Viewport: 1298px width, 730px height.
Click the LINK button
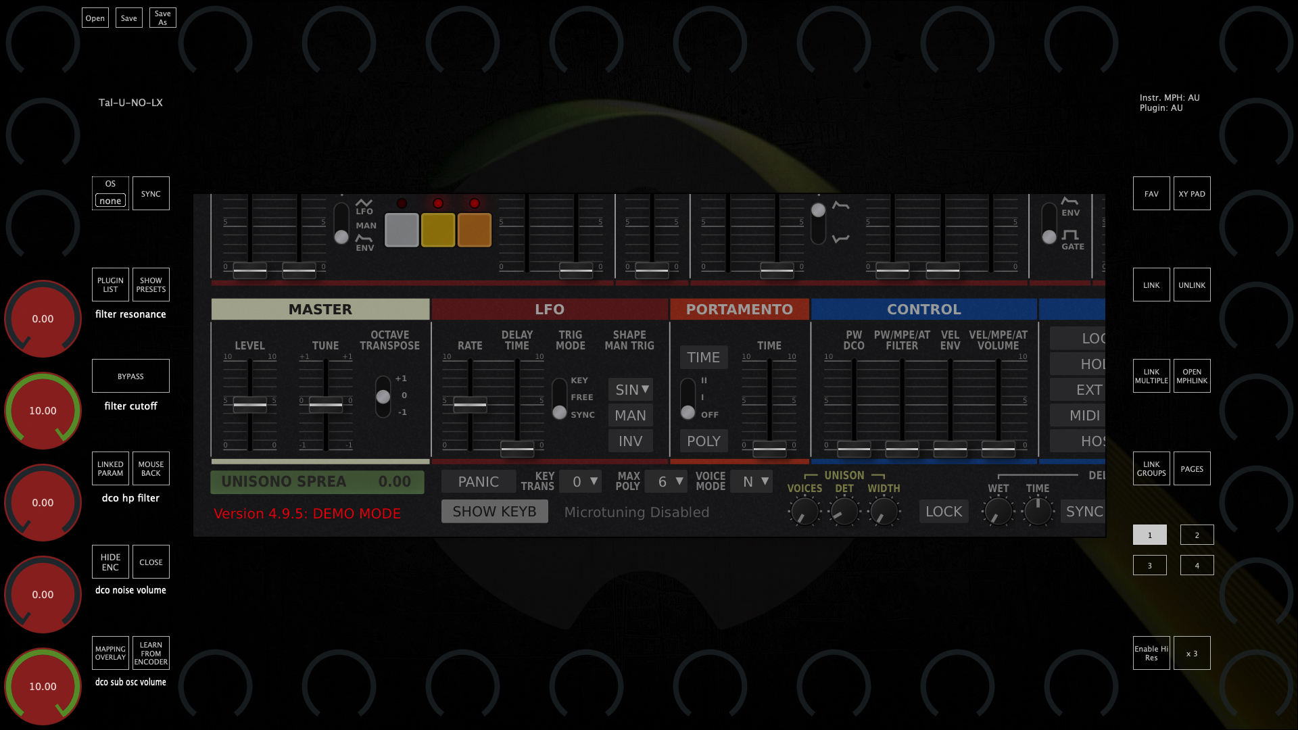(1151, 285)
